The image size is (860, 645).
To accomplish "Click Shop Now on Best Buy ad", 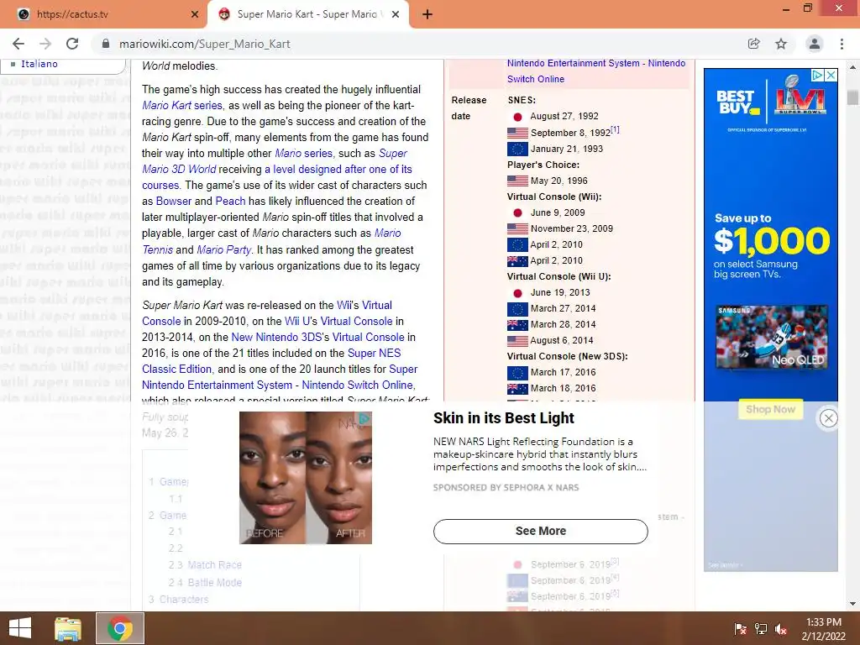I will (770, 409).
